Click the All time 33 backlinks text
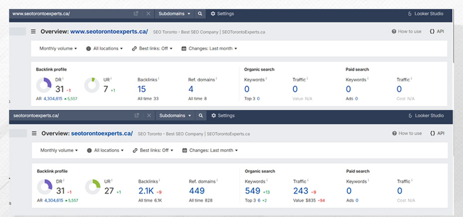 point(148,99)
